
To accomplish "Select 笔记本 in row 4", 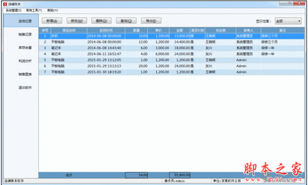I will [x=56, y=54].
